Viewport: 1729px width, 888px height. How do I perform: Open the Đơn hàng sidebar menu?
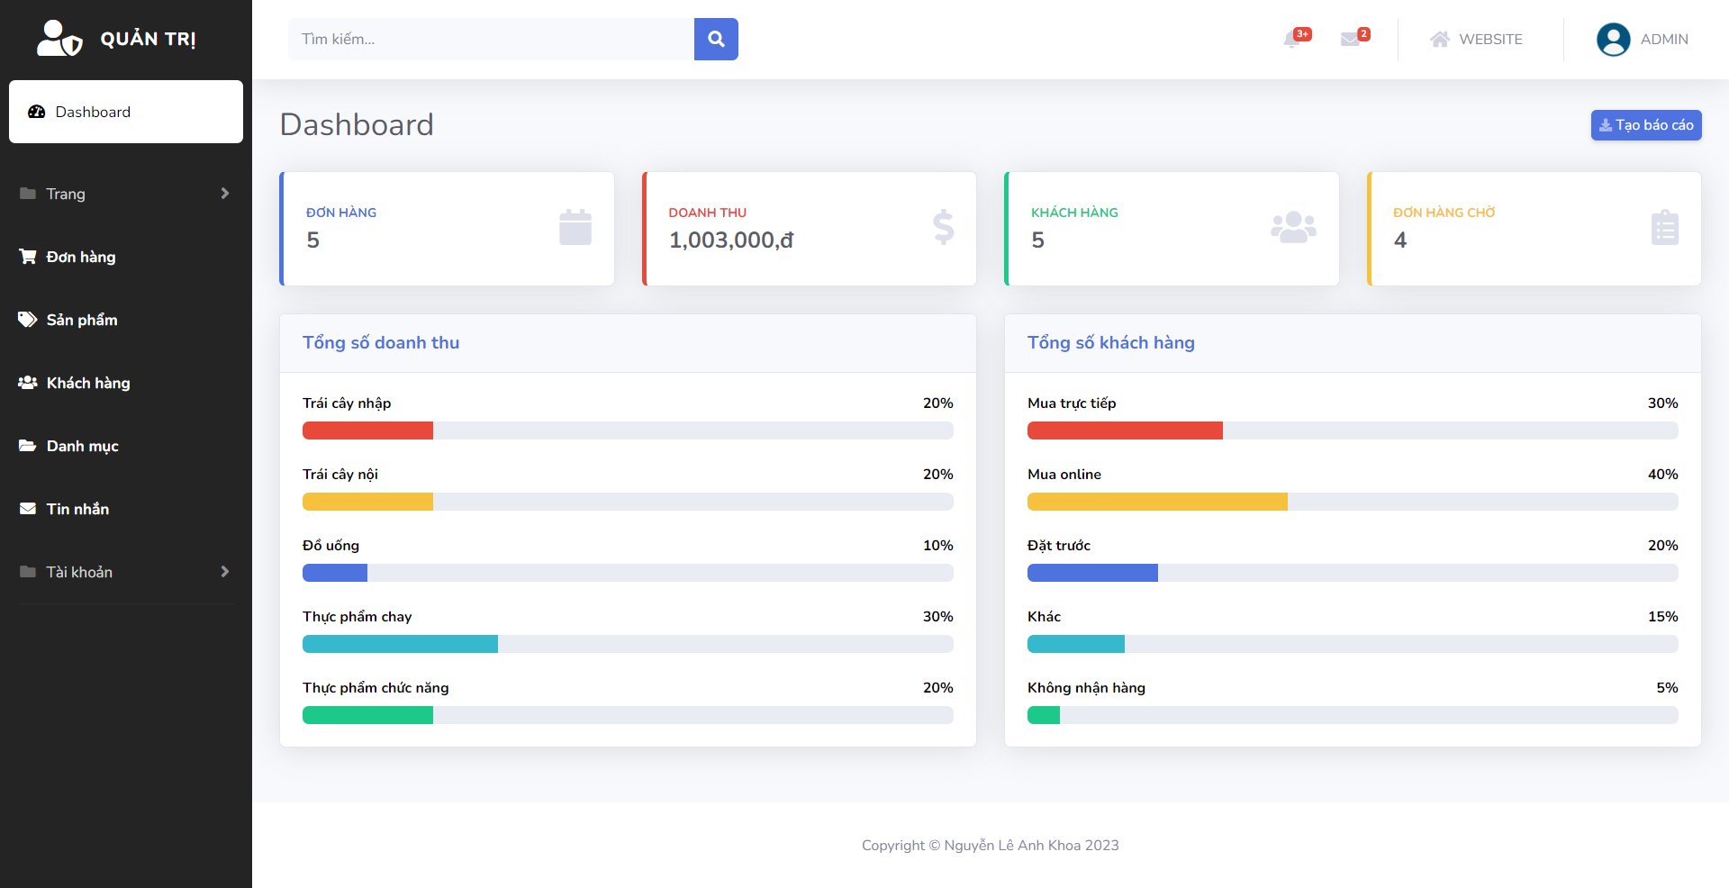[126, 257]
